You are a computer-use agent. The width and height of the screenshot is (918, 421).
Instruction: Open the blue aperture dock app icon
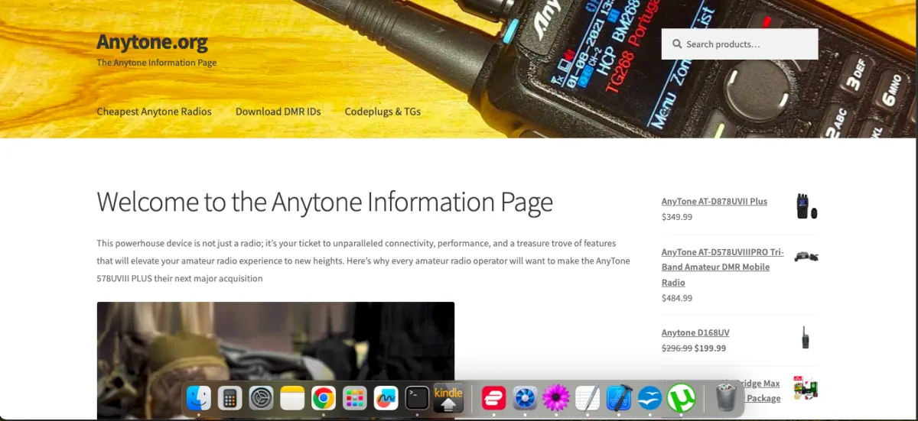click(526, 398)
